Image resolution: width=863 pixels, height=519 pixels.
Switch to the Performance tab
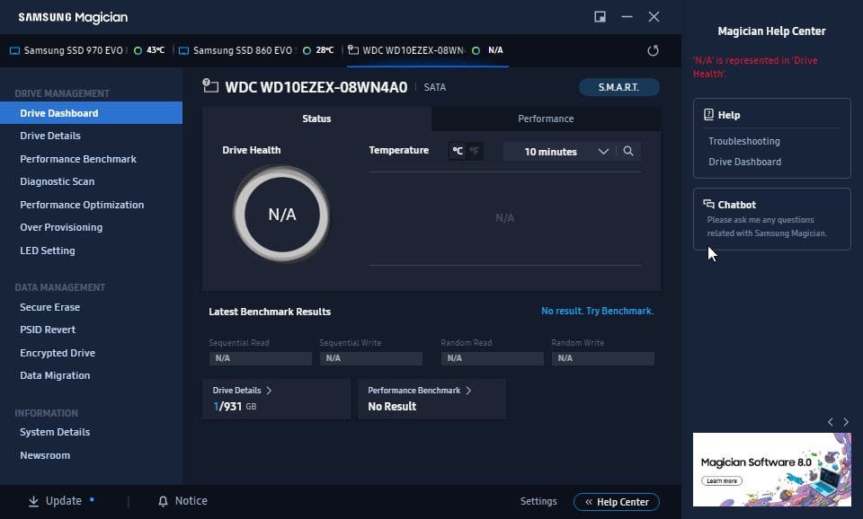pyautogui.click(x=546, y=119)
